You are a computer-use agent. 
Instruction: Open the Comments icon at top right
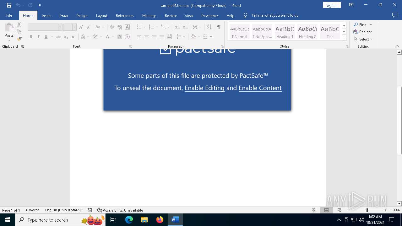coord(395,15)
